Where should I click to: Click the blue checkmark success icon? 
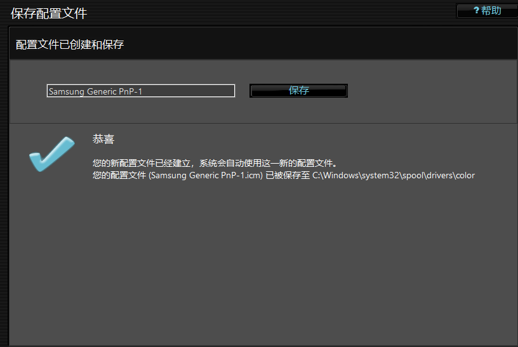pos(51,154)
